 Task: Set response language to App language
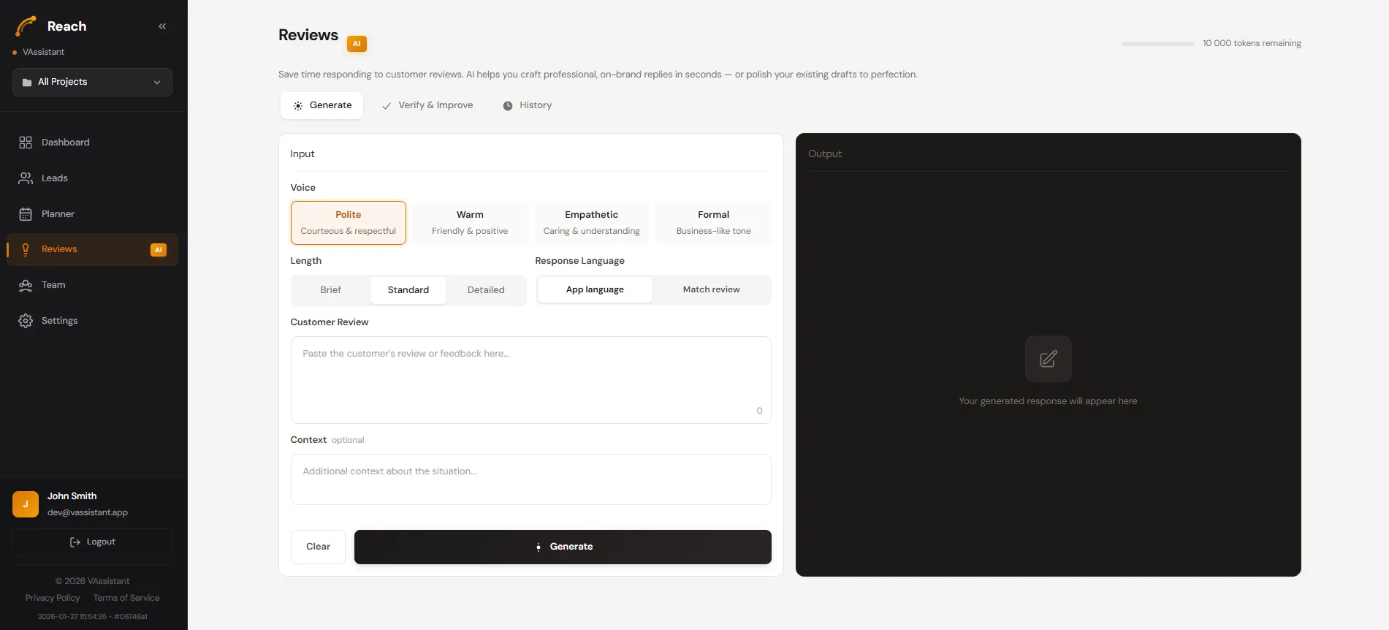595,289
